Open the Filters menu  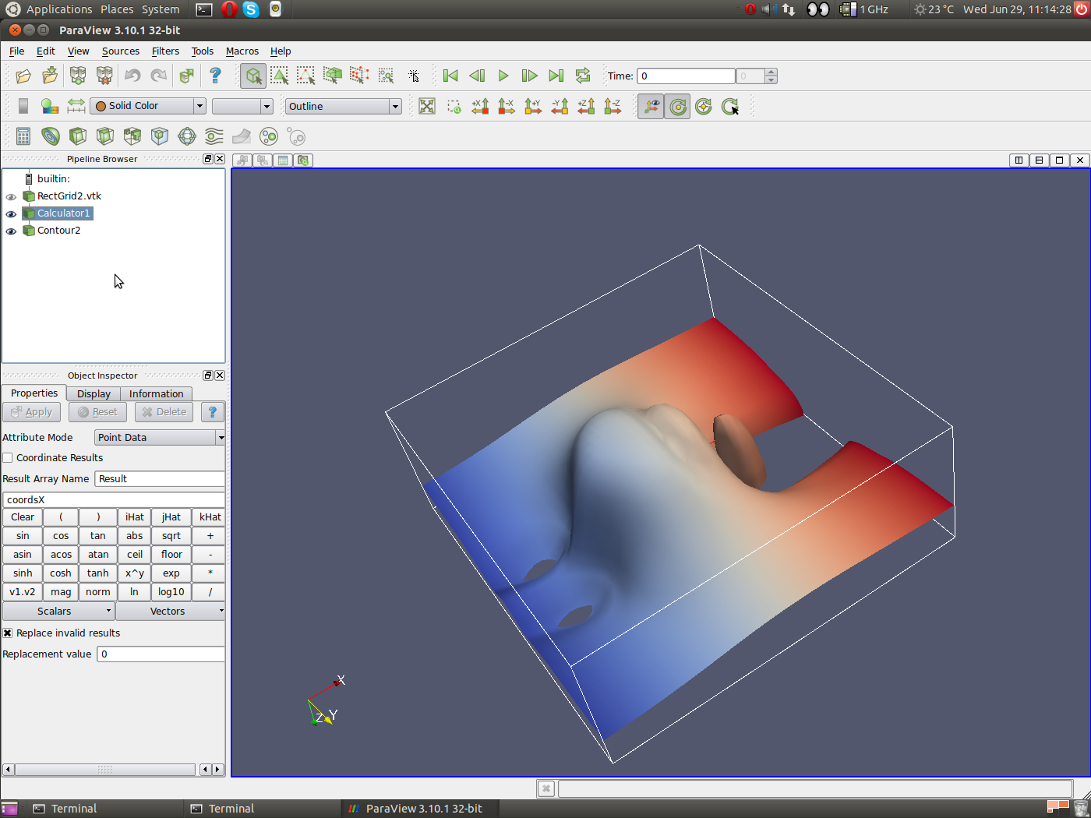(165, 51)
